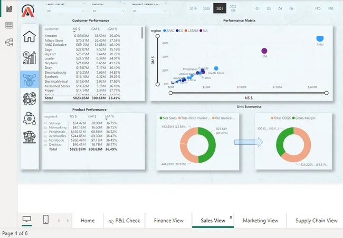The image size is (343, 238).
Task: Open Marketing page via megaphone icon
Action: (x=29, y=99)
